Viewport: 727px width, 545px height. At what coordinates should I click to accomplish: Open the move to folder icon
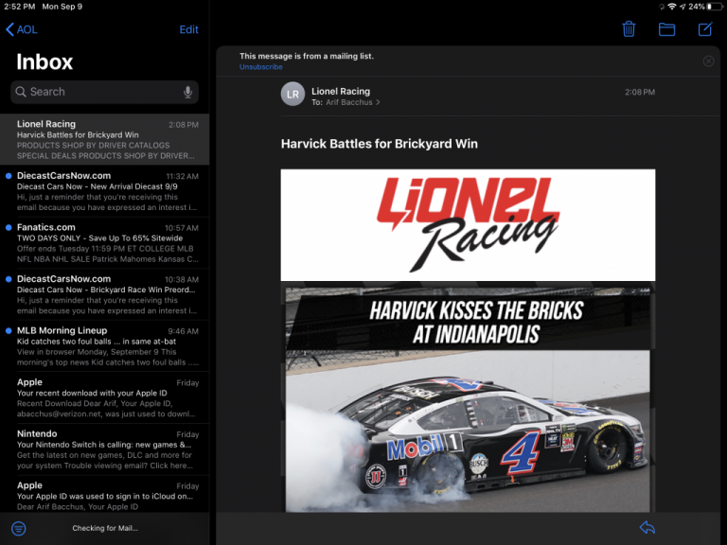[666, 29]
